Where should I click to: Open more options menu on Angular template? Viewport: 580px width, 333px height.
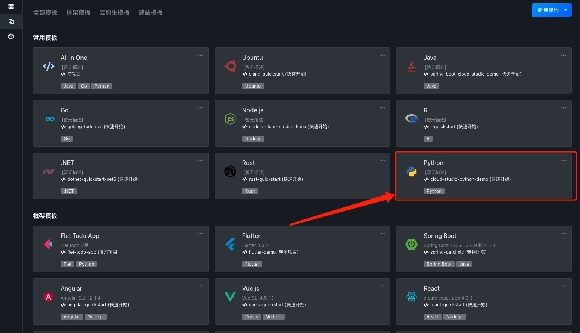click(x=201, y=286)
